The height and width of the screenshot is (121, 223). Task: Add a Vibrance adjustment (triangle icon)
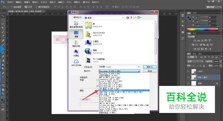point(210,41)
